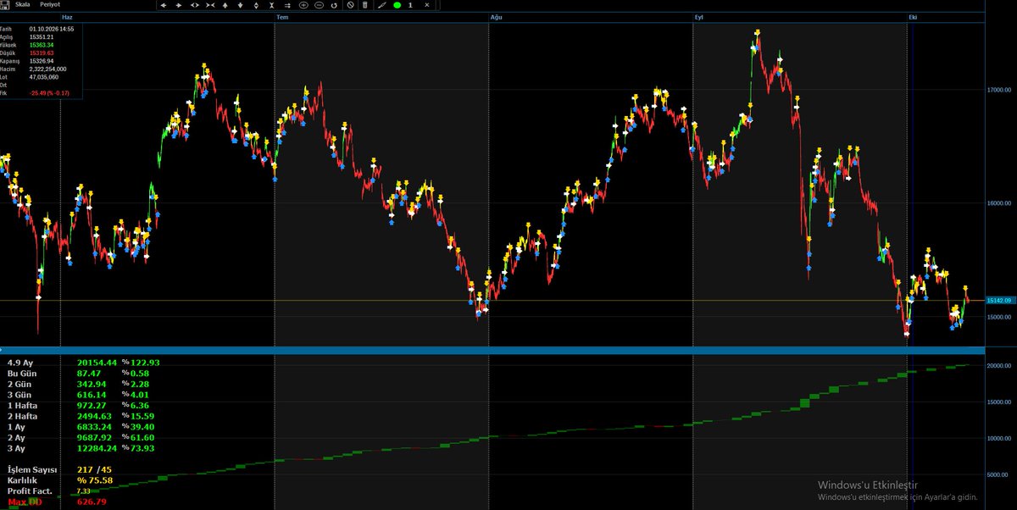Select the drawing pen tool icon

click(x=381, y=5)
